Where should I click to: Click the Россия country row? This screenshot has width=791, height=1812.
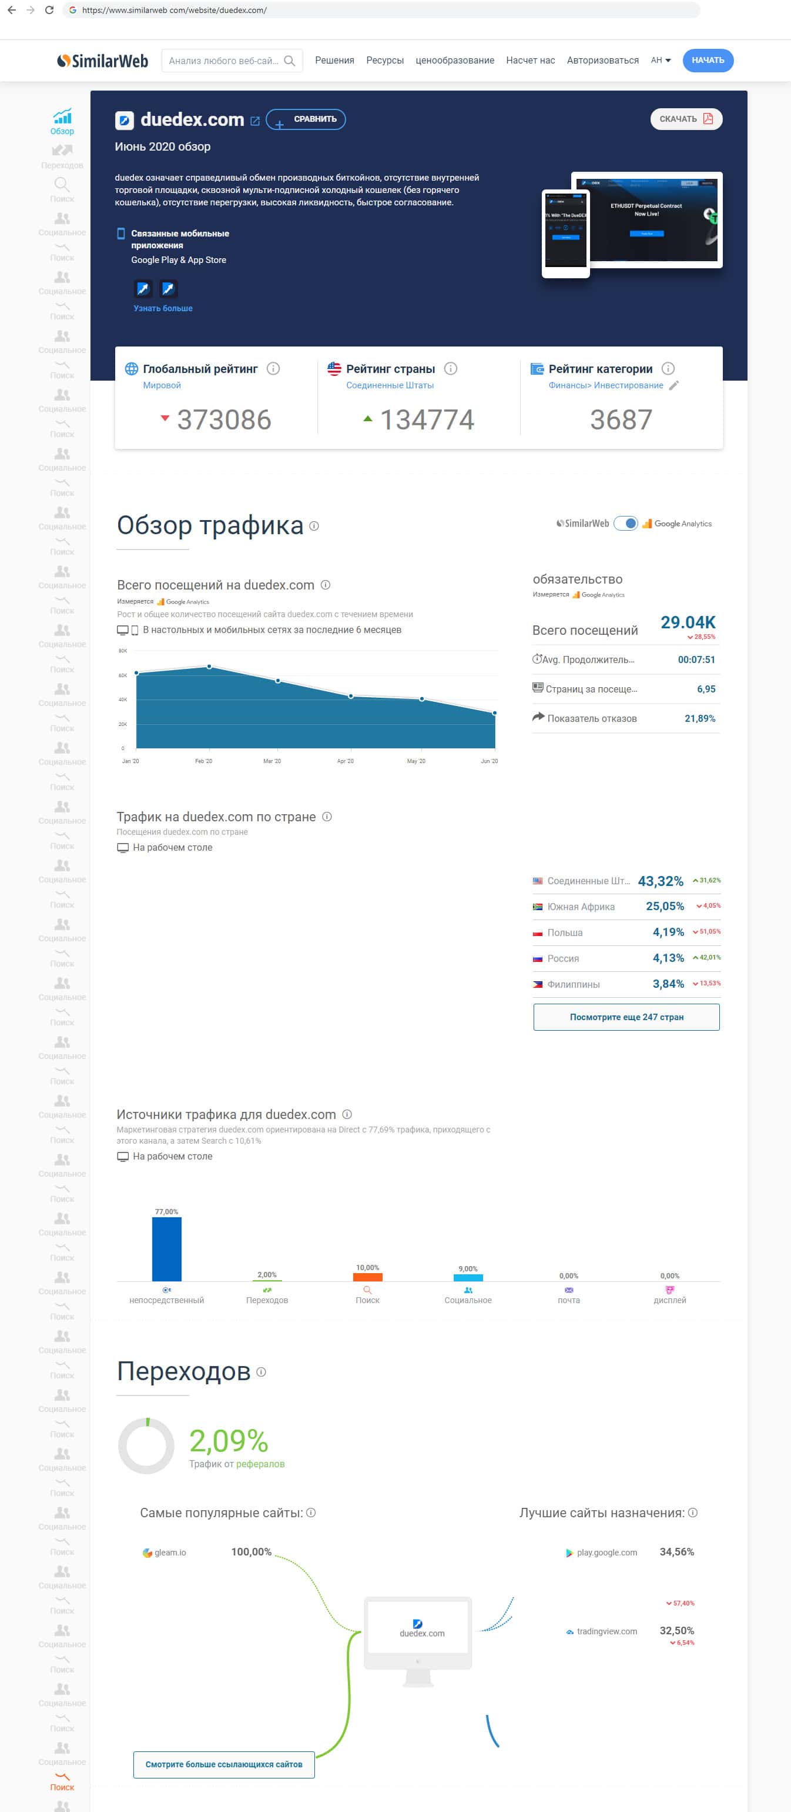click(x=626, y=959)
